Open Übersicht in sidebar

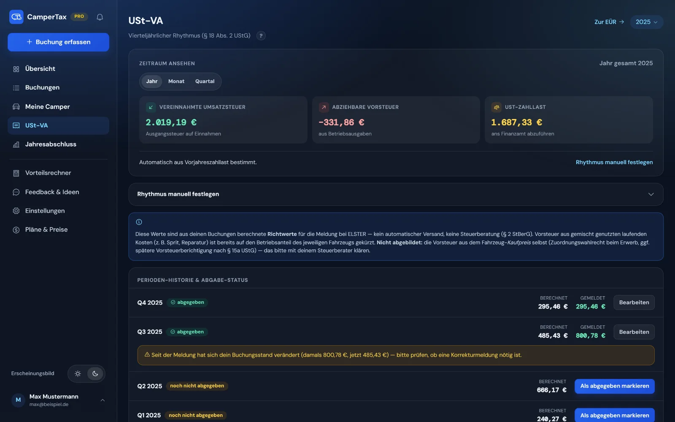58,69
